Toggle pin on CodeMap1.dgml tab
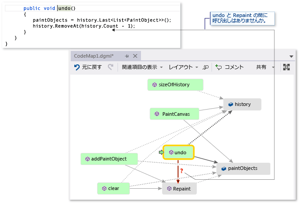The height and width of the screenshot is (203, 299). [127, 56]
